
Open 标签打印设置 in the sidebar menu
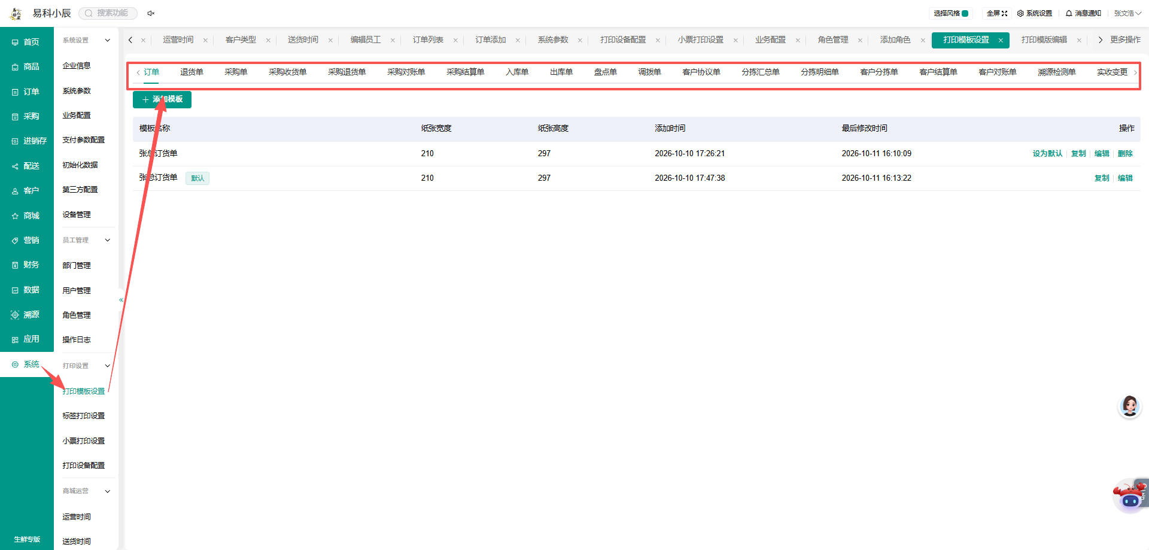coord(84,415)
